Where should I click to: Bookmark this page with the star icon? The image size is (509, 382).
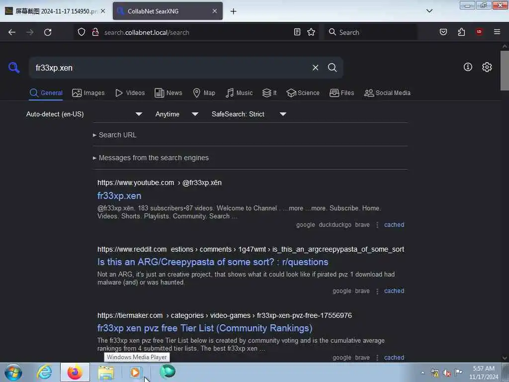pos(311,32)
